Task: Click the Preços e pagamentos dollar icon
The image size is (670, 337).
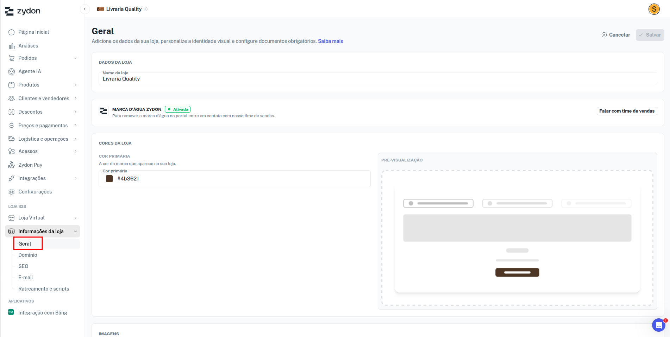Action: click(12, 126)
